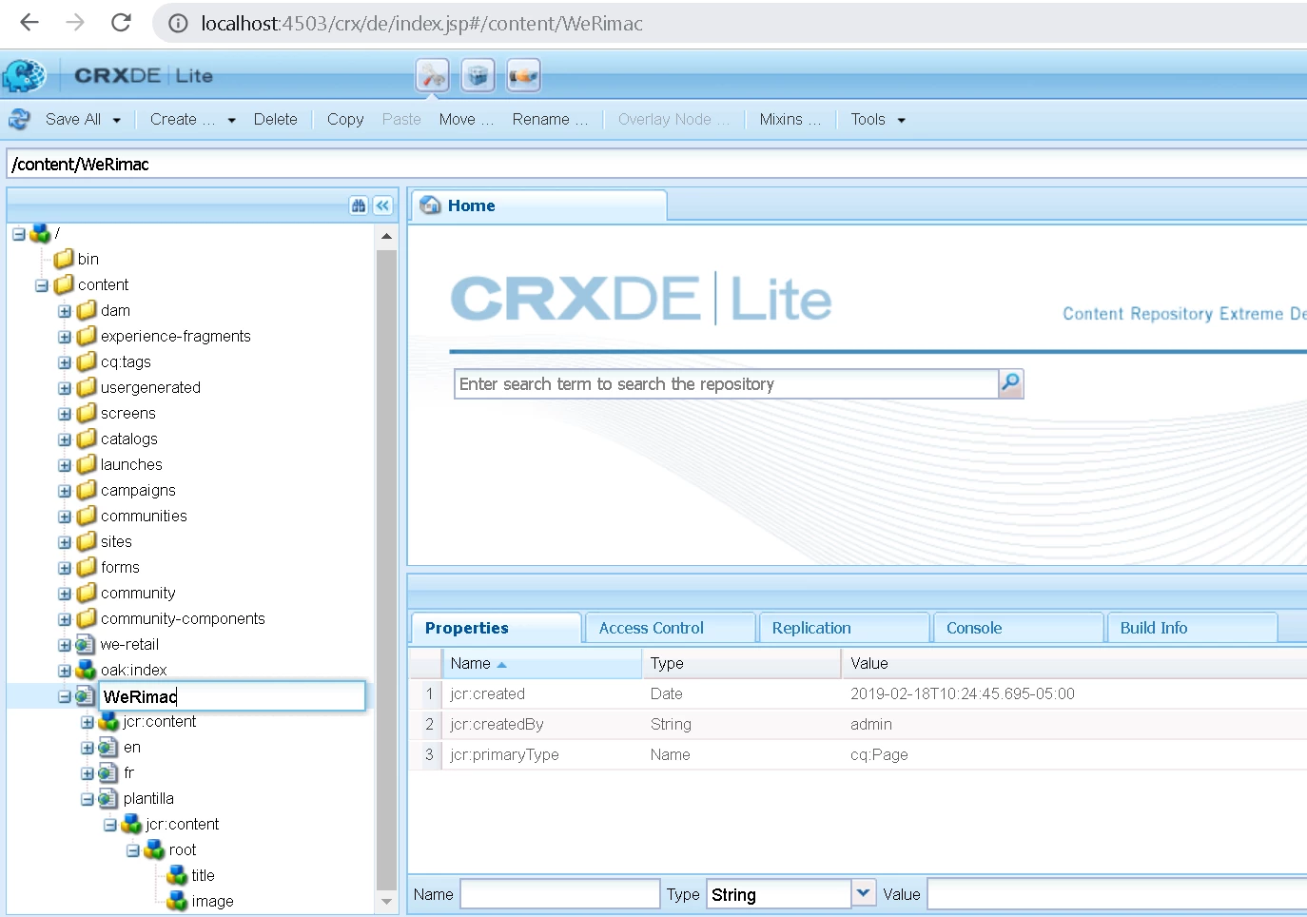The image size is (1307, 917).
Task: Click the property Name input field
Action: [559, 894]
